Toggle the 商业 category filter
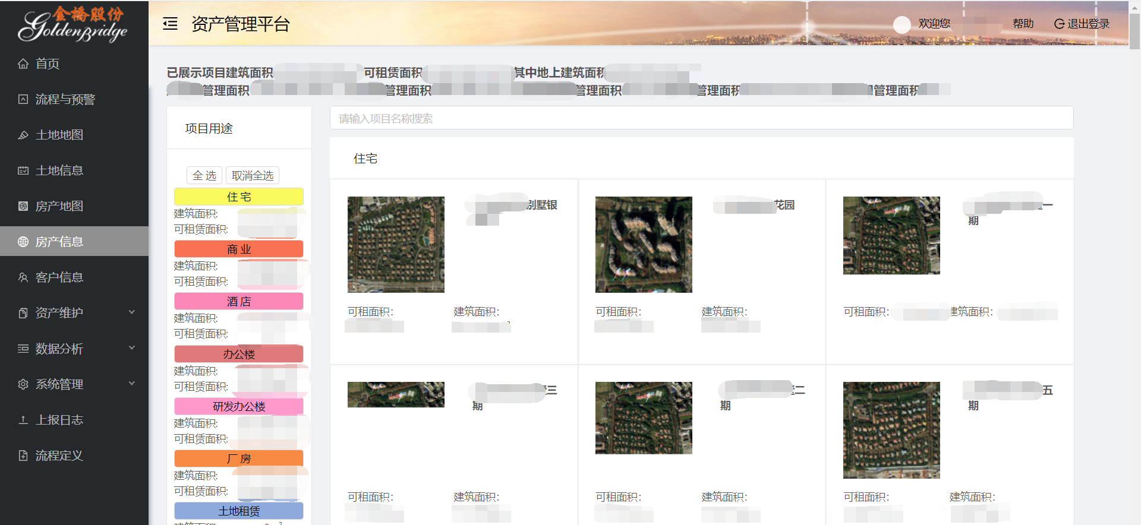The width and height of the screenshot is (1141, 525). (239, 249)
